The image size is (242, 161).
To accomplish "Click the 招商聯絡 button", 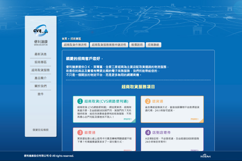I will pos(154,45).
